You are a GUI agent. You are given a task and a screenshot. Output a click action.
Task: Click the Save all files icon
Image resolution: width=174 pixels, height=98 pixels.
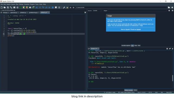coord(11,7)
